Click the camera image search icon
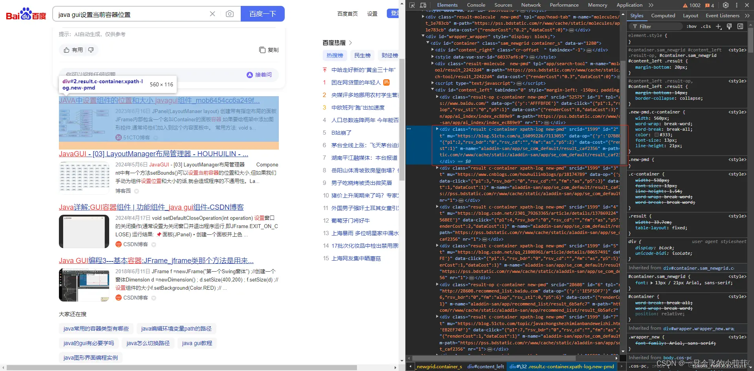 [x=230, y=14]
